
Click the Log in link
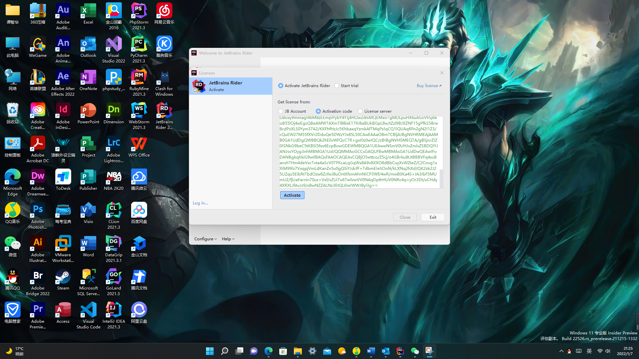coord(200,203)
